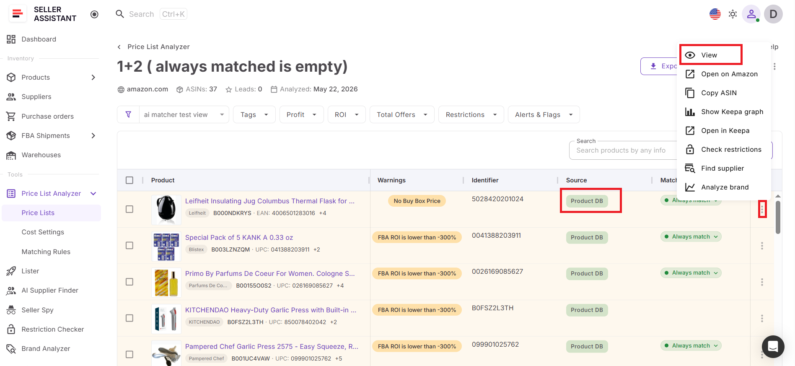
Task: Open Pampered Chef Garlic Press product link
Action: click(272, 346)
